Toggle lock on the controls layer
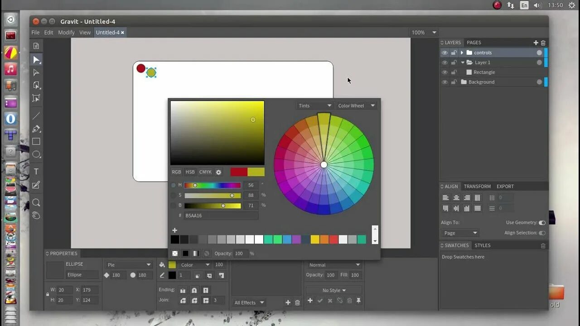The width and height of the screenshot is (580, 326). [454, 53]
